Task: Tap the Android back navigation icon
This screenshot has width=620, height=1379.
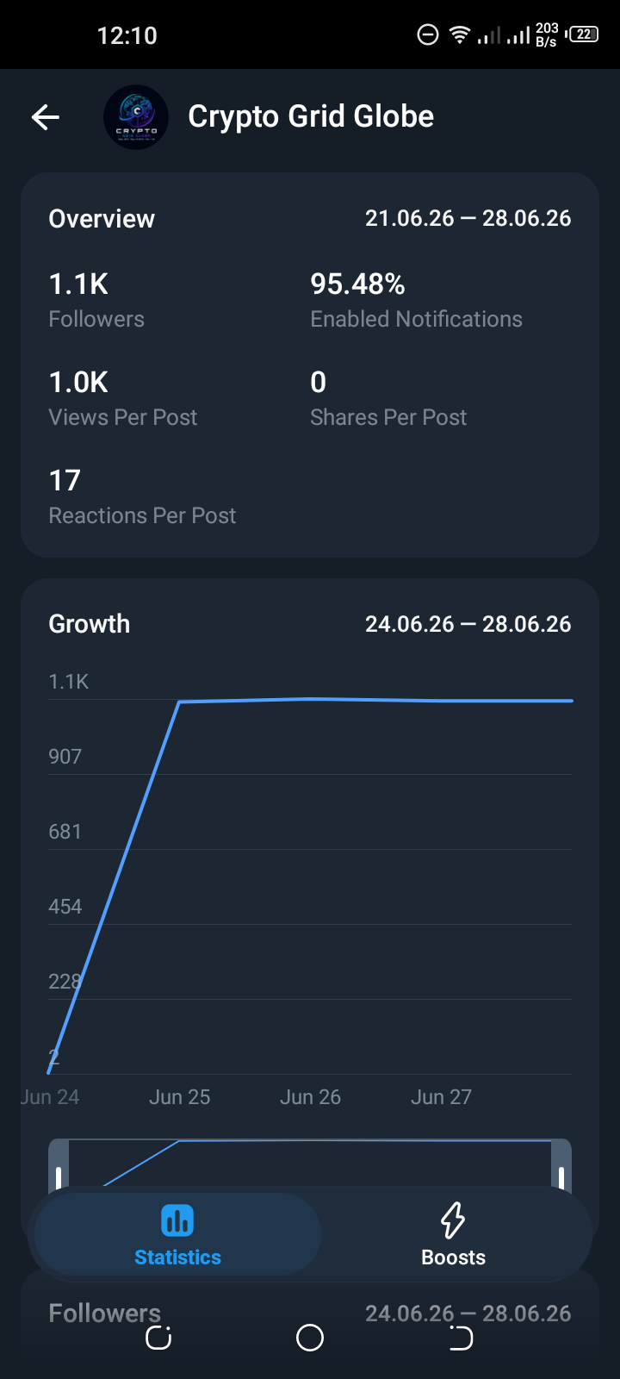Action: [462, 1338]
